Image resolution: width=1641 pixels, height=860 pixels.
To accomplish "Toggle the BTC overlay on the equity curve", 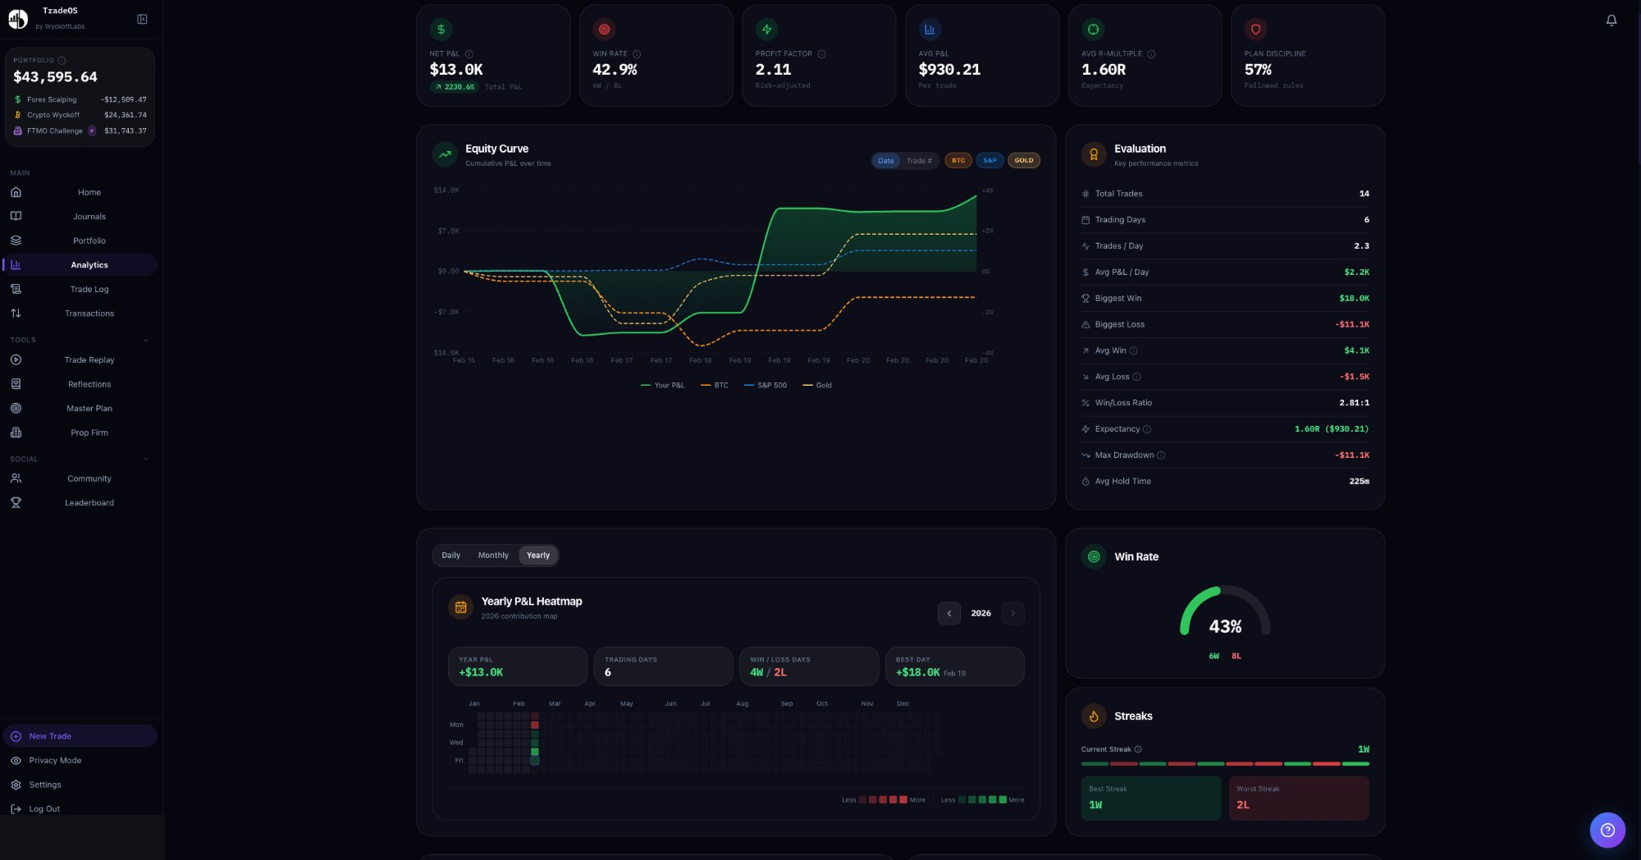I will (958, 160).
